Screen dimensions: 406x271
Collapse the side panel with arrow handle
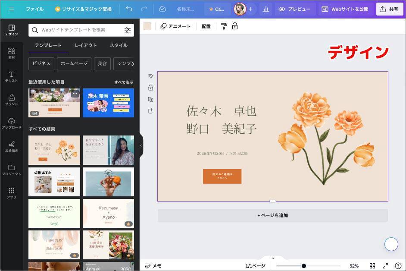pos(141,146)
